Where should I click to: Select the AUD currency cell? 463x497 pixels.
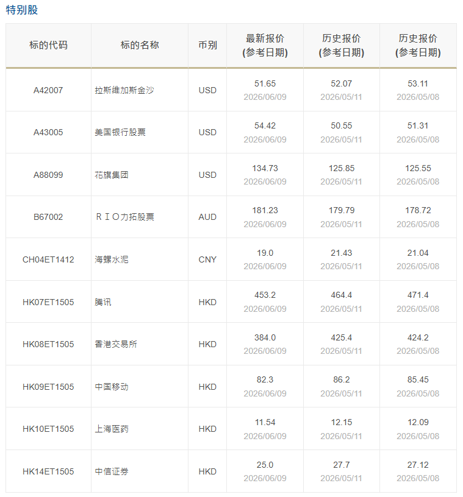tap(207, 217)
